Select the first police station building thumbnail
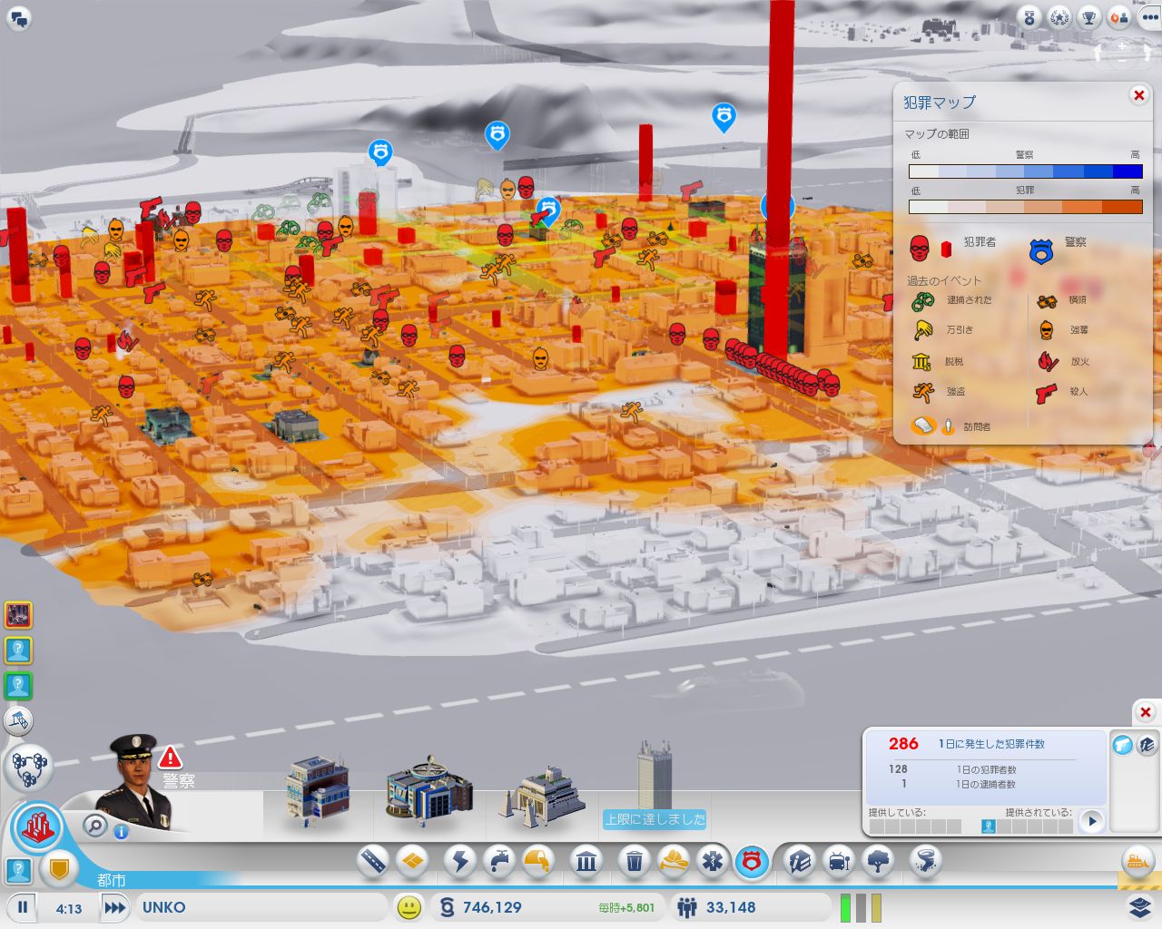The width and height of the screenshot is (1162, 929). click(318, 788)
